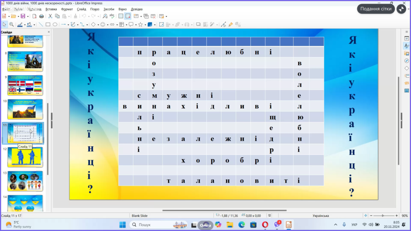
Task: Adjust the zoom slider in status bar
Action: tap(382, 215)
